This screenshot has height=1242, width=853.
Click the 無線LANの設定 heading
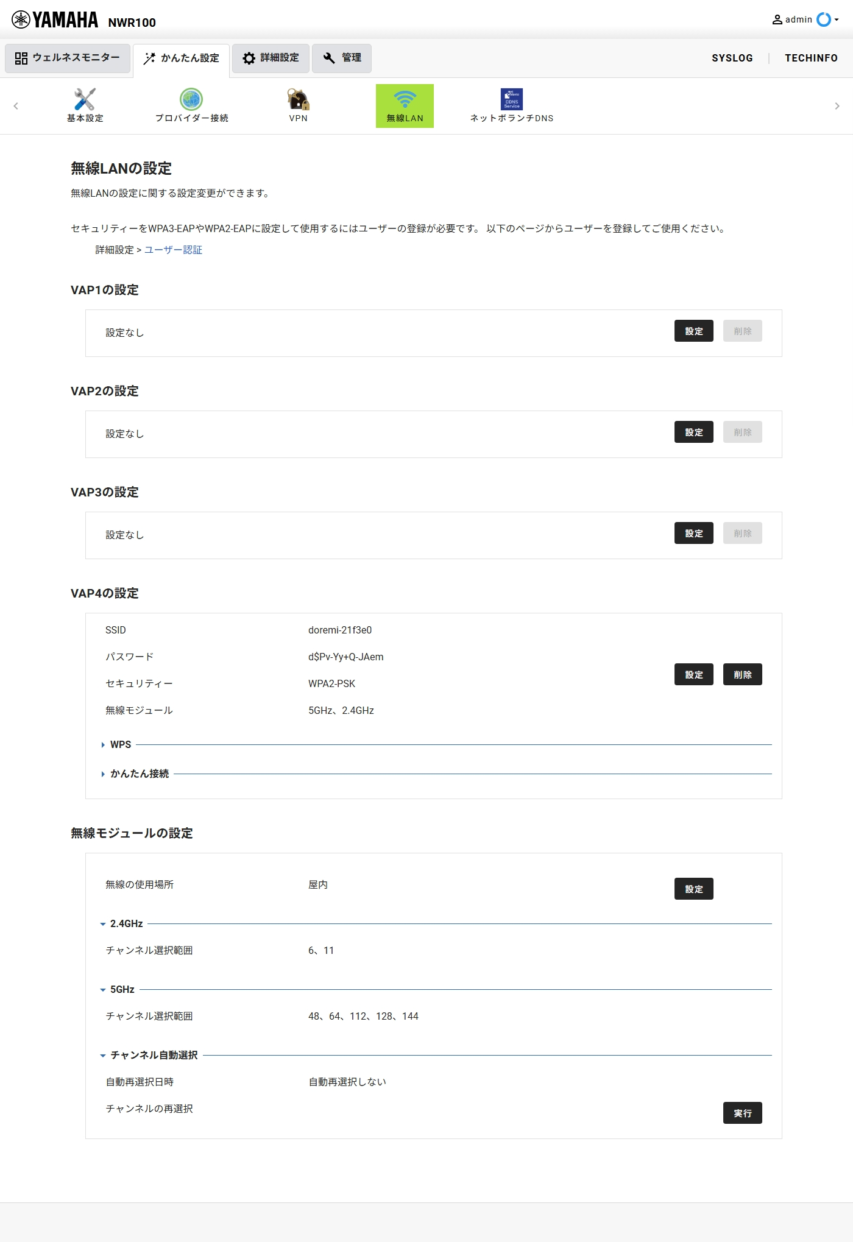click(121, 168)
